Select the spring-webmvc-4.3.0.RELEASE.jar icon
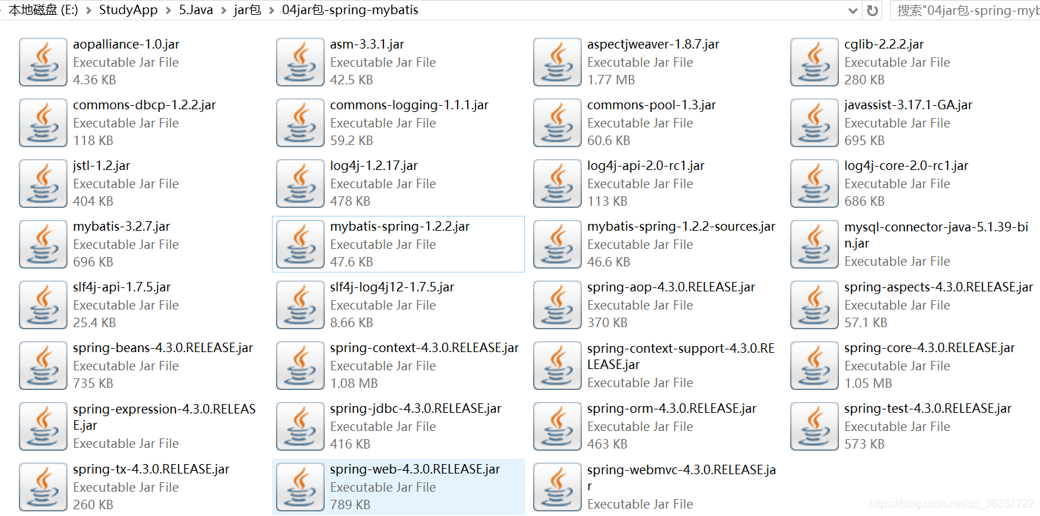Image resolution: width=1040 pixels, height=516 pixels. point(557,487)
